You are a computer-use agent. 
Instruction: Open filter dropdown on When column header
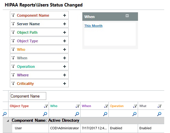point(106,106)
